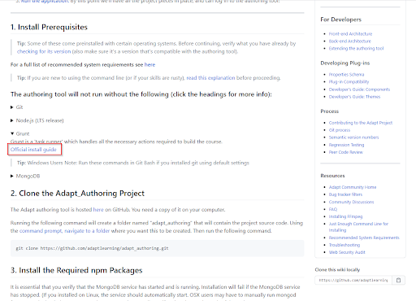This screenshot has width=416, height=301.
Task: Expand the MongoDB prerequisite section
Action: 25,176
